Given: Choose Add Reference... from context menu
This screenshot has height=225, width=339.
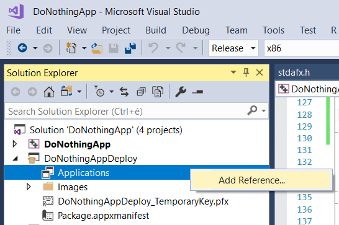Looking at the screenshot, I should (x=261, y=180).
